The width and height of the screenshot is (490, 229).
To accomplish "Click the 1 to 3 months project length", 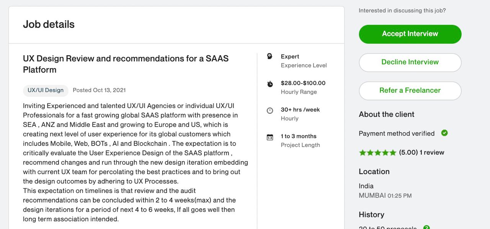I will [299, 136].
